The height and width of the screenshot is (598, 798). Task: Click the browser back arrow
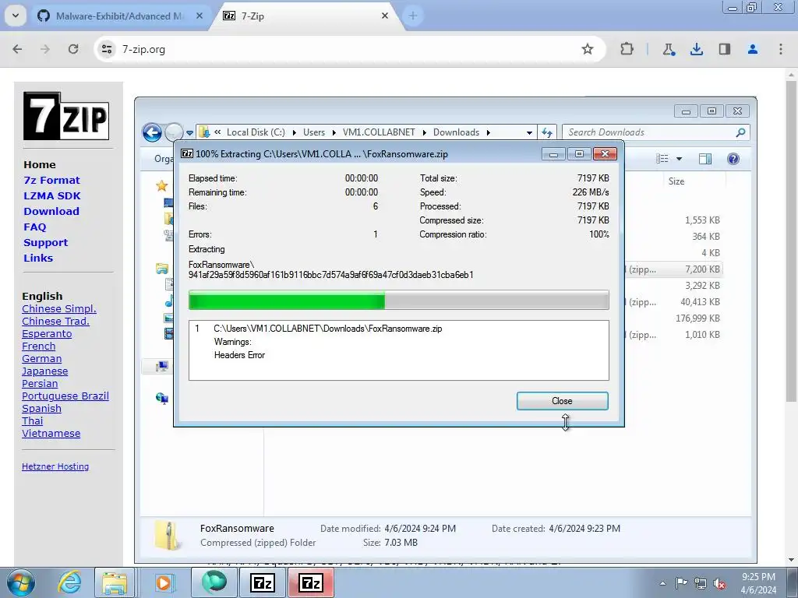(17, 49)
